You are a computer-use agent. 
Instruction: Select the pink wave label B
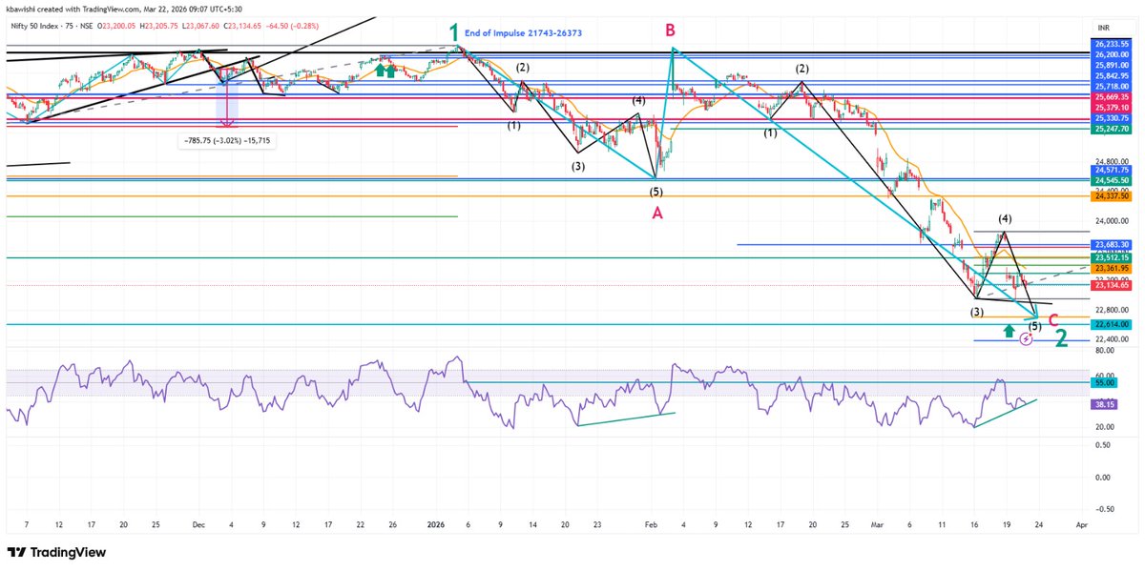pos(671,31)
